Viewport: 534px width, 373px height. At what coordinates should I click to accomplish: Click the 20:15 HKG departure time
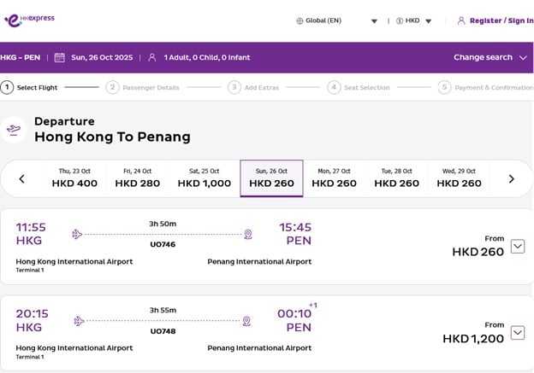32,320
